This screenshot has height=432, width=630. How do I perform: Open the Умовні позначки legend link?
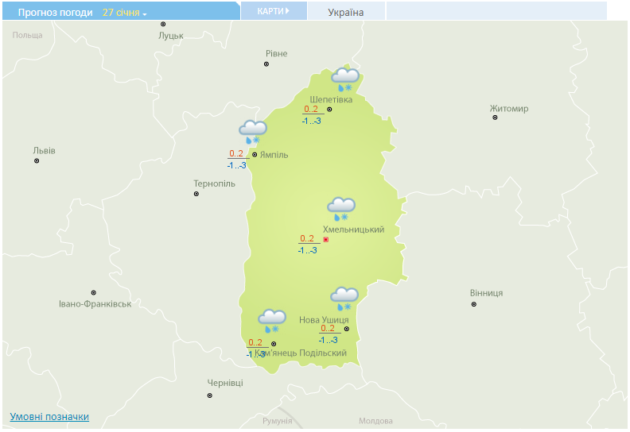tap(49, 417)
